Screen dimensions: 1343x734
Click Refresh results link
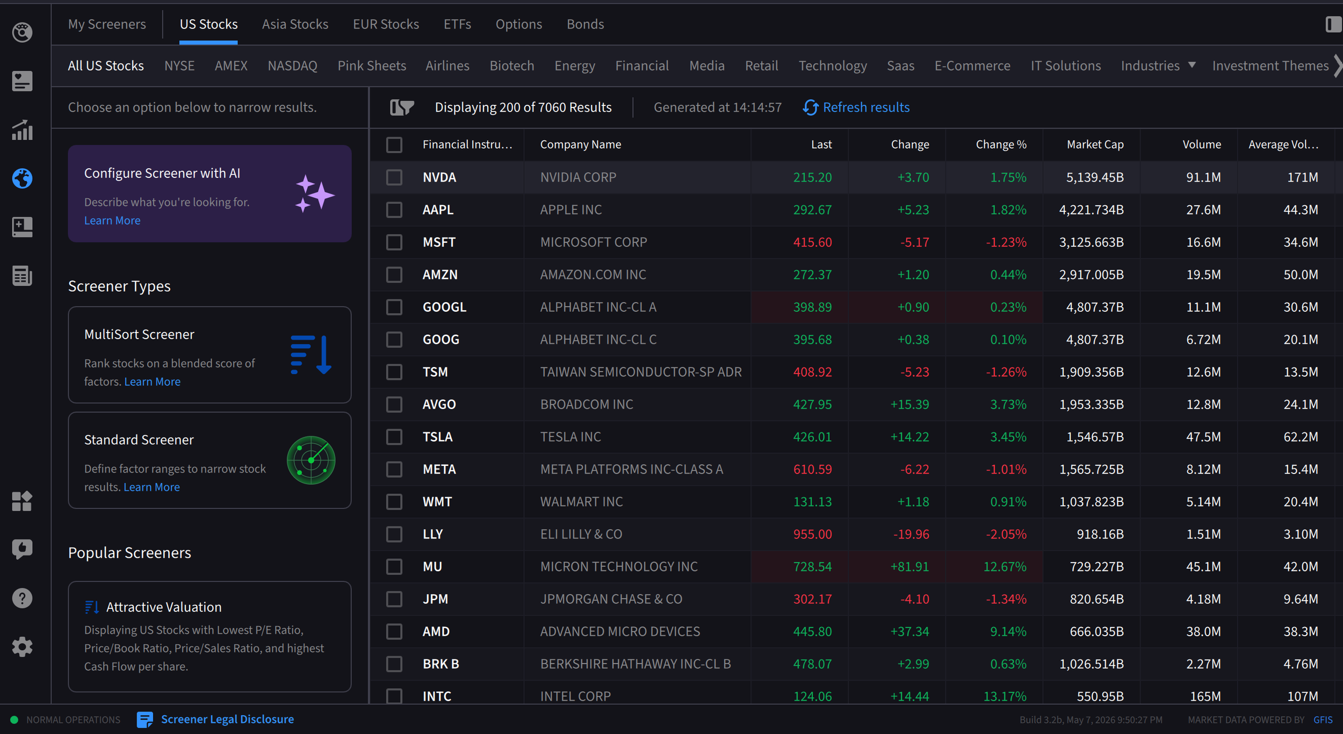(x=866, y=107)
